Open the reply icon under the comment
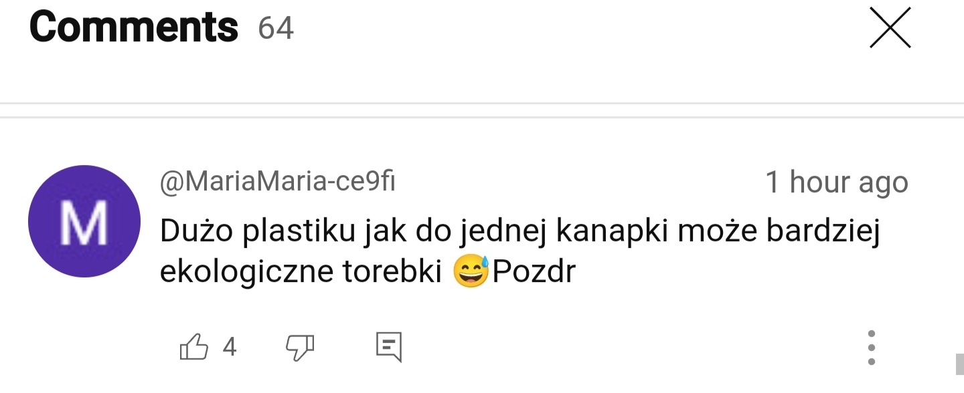This screenshot has width=964, height=393. [x=389, y=348]
